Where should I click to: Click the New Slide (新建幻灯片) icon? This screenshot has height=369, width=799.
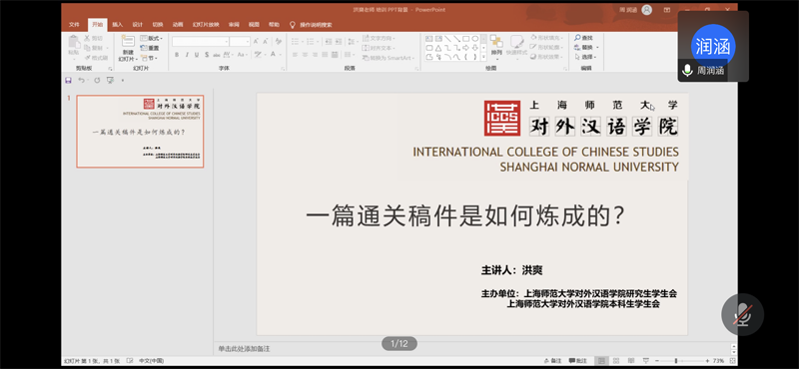[x=128, y=42]
